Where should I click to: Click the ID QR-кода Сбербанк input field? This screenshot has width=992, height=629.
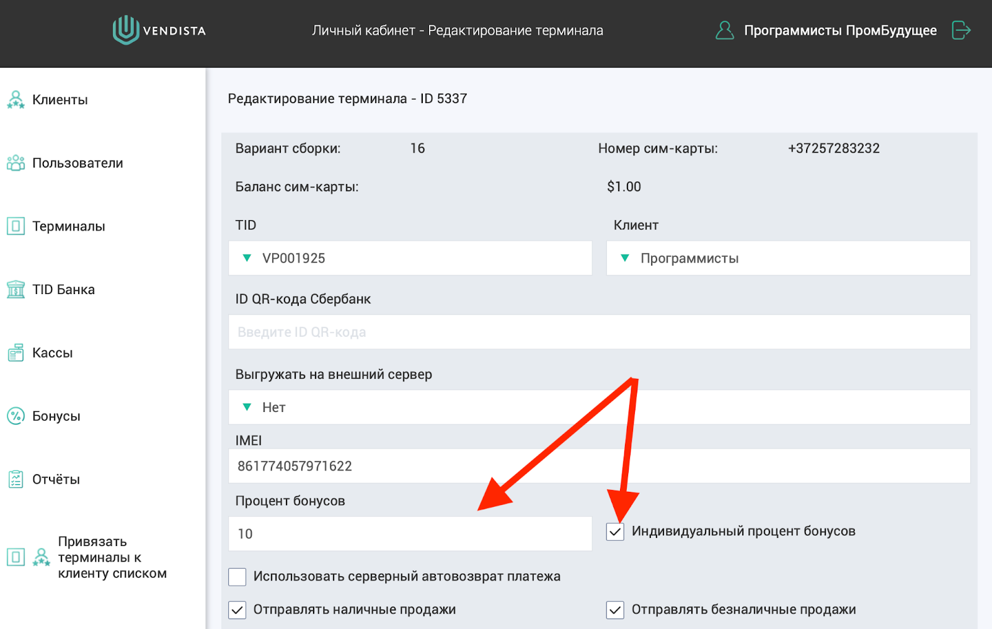[599, 332]
